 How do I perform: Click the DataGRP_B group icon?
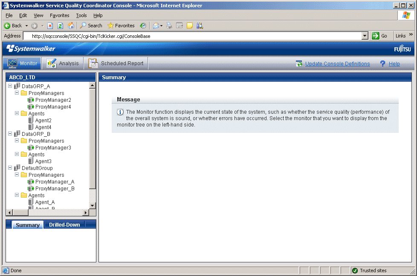17,134
